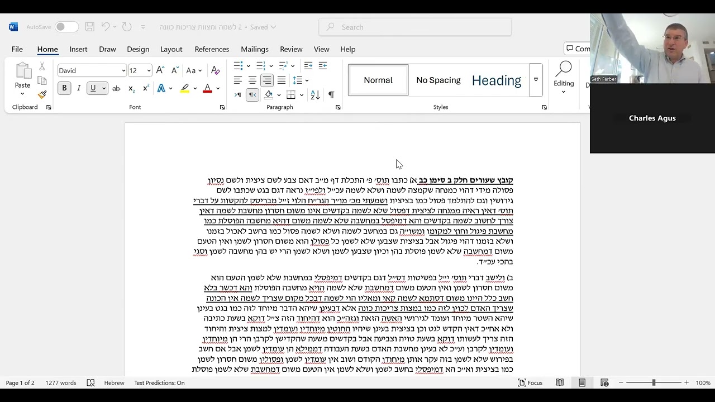Click Text Predictions: On status
This screenshot has width=715, height=402.
pyautogui.click(x=159, y=382)
